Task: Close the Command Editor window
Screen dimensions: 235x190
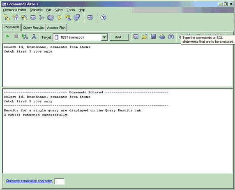Action: click(231, 4)
